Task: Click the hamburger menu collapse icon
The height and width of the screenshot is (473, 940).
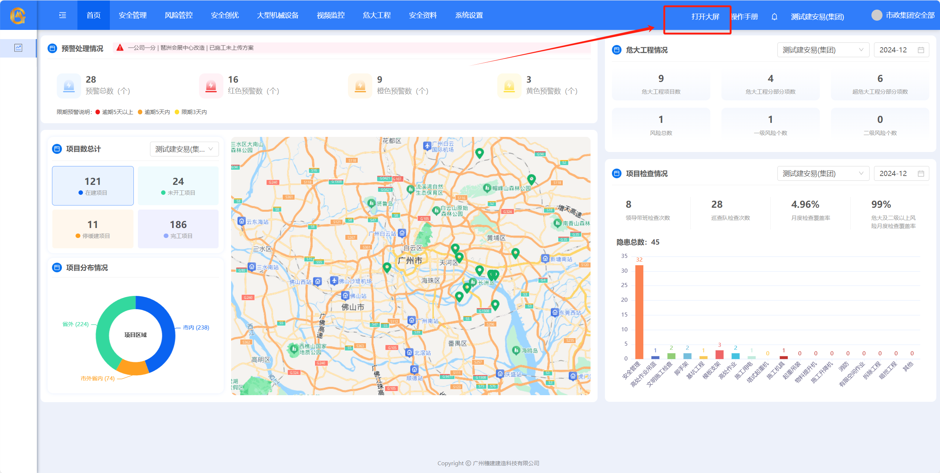Action: 63,15
